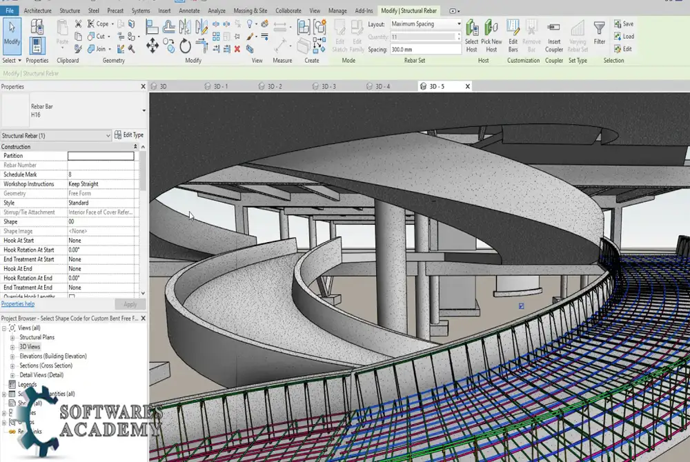
Task: Click the red Delete X icon
Action: [x=237, y=49]
